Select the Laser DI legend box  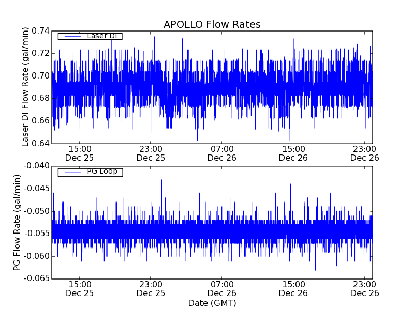click(x=90, y=36)
